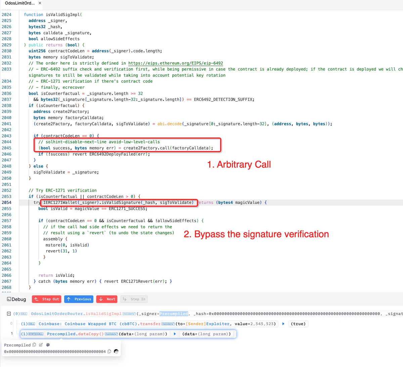The height and width of the screenshot is (367, 403).
Task: Click line number 2024 in gutter
Action: coord(6,15)
